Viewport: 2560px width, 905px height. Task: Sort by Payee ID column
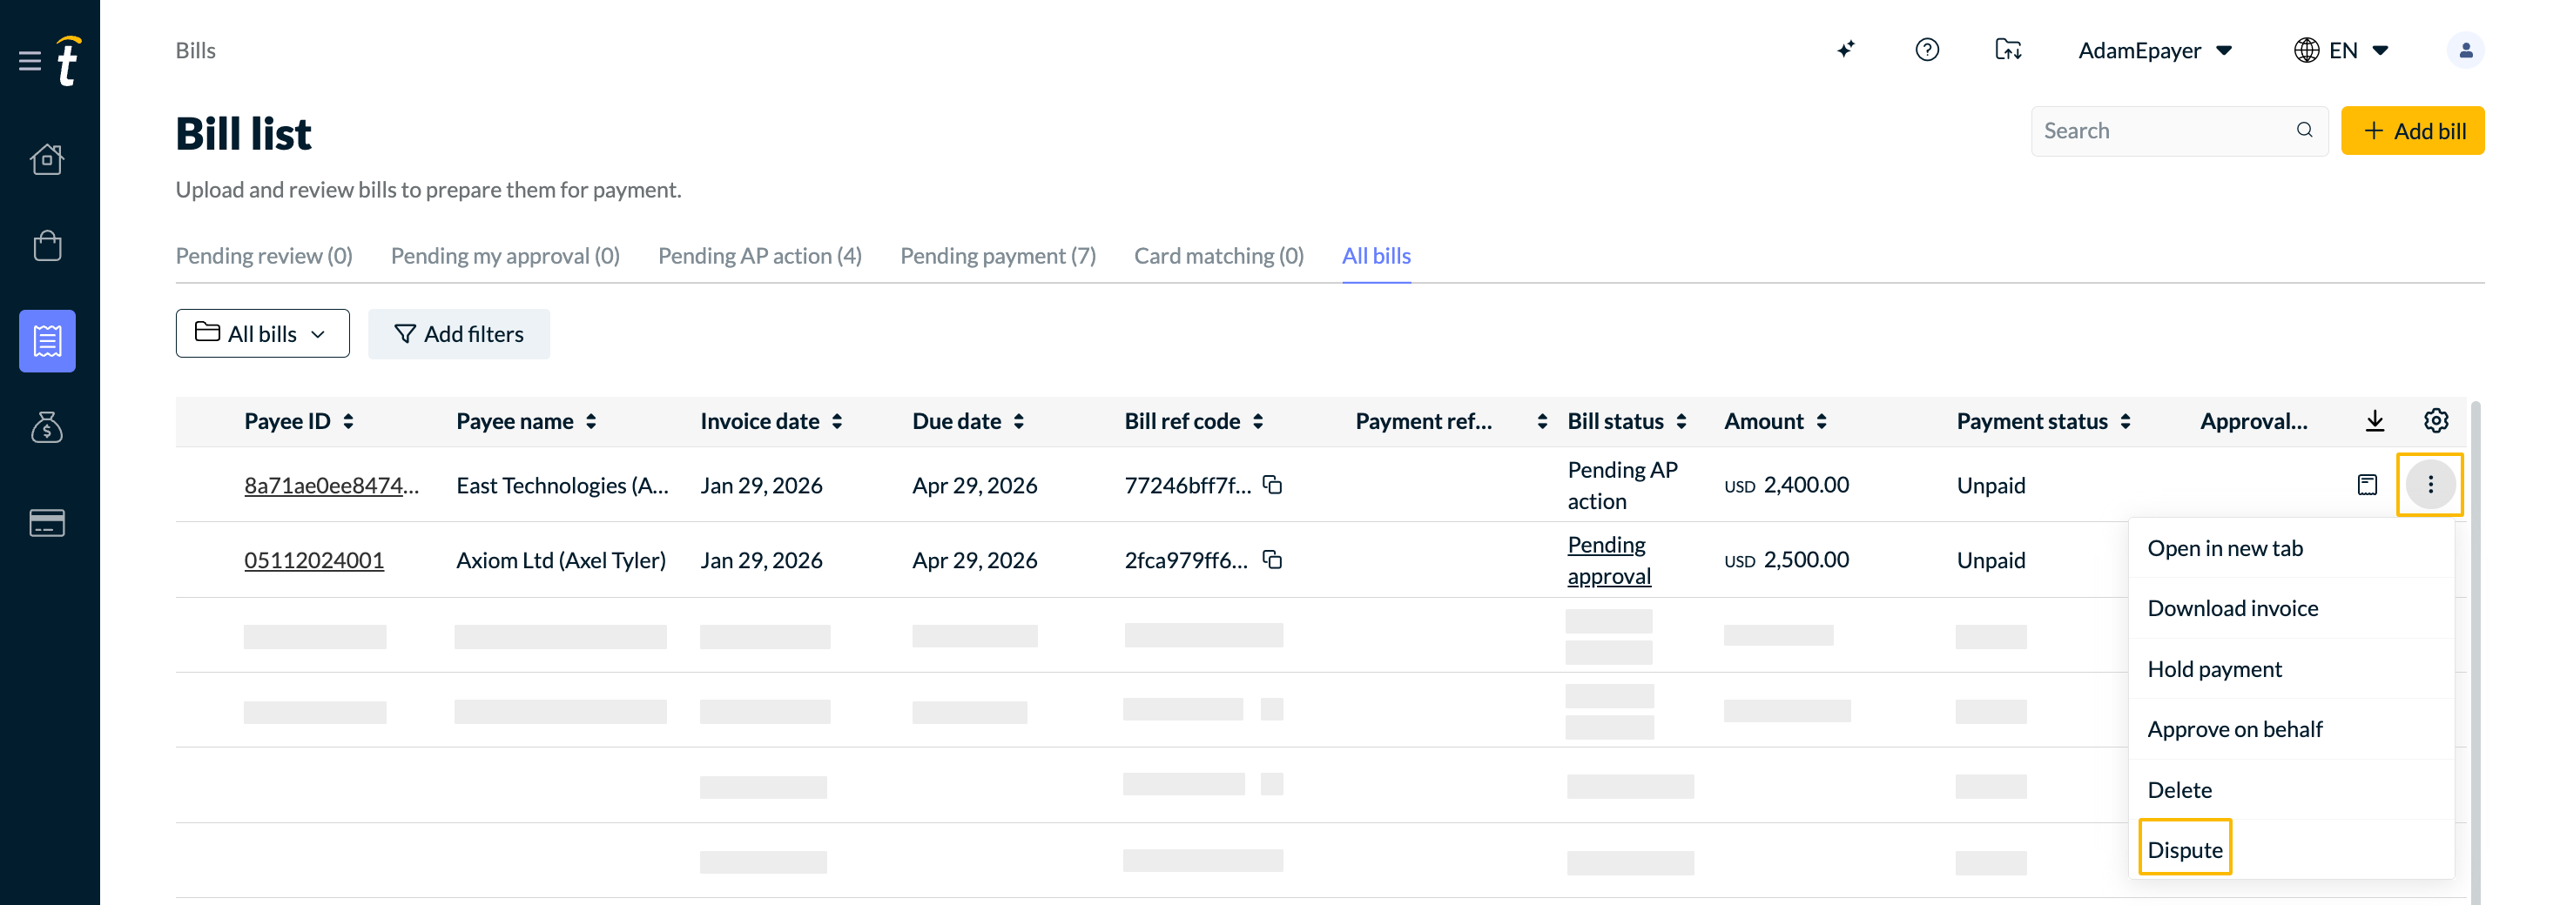pos(349,421)
